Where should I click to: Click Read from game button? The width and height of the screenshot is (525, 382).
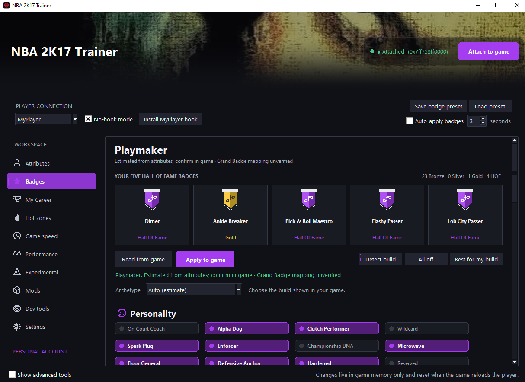coord(143,259)
